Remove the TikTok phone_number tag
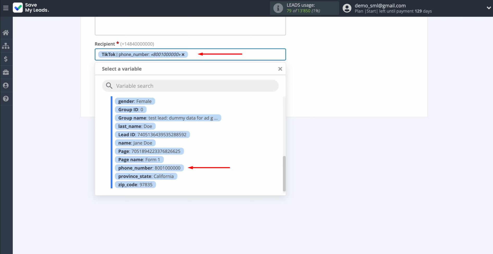Viewport: 493px width, 254px height. click(183, 55)
